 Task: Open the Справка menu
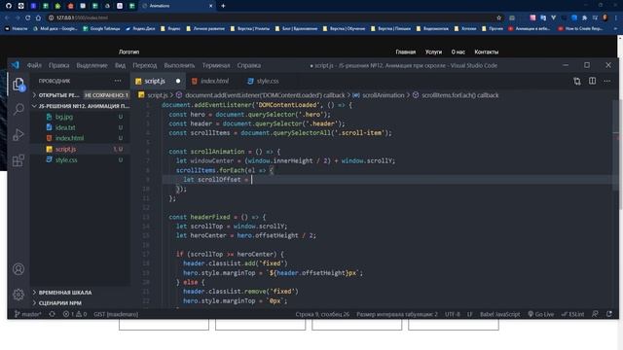pos(249,65)
